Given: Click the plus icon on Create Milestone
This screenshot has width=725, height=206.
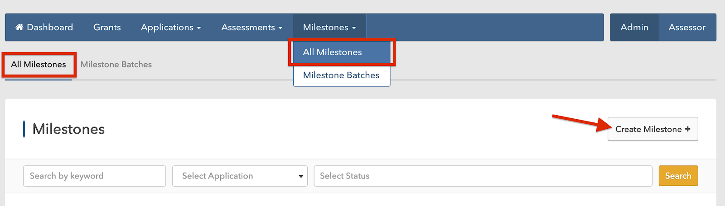Looking at the screenshot, I should pos(687,129).
